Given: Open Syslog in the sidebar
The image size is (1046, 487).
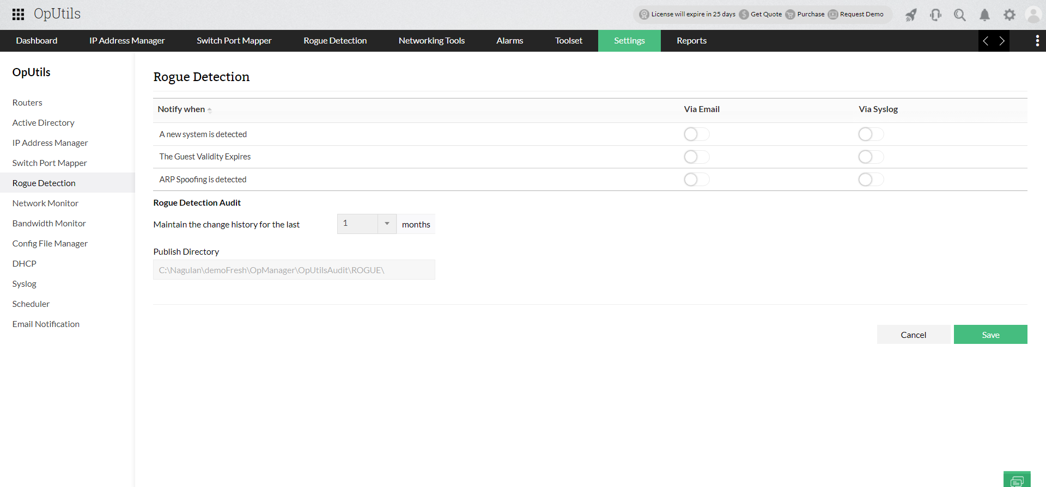Looking at the screenshot, I should (25, 284).
